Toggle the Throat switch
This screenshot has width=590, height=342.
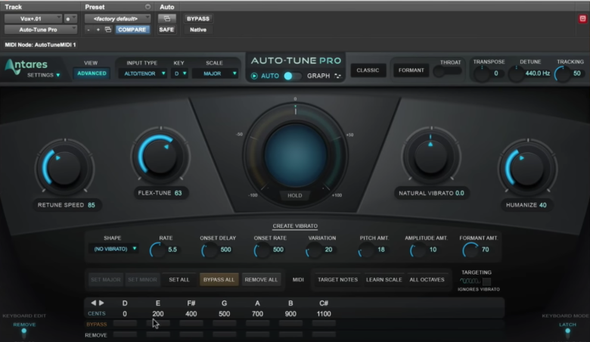click(447, 71)
